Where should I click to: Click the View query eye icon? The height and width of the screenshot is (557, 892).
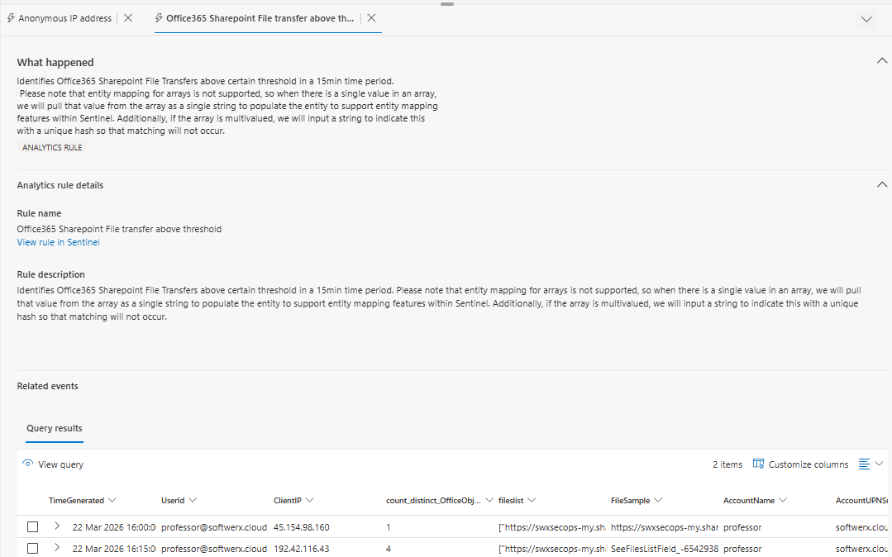[x=28, y=463]
